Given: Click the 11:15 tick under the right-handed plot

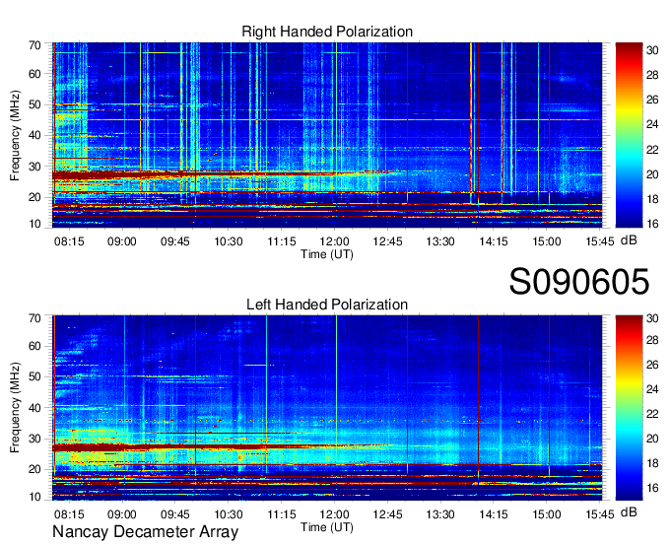Looking at the screenshot, I should click(282, 241).
